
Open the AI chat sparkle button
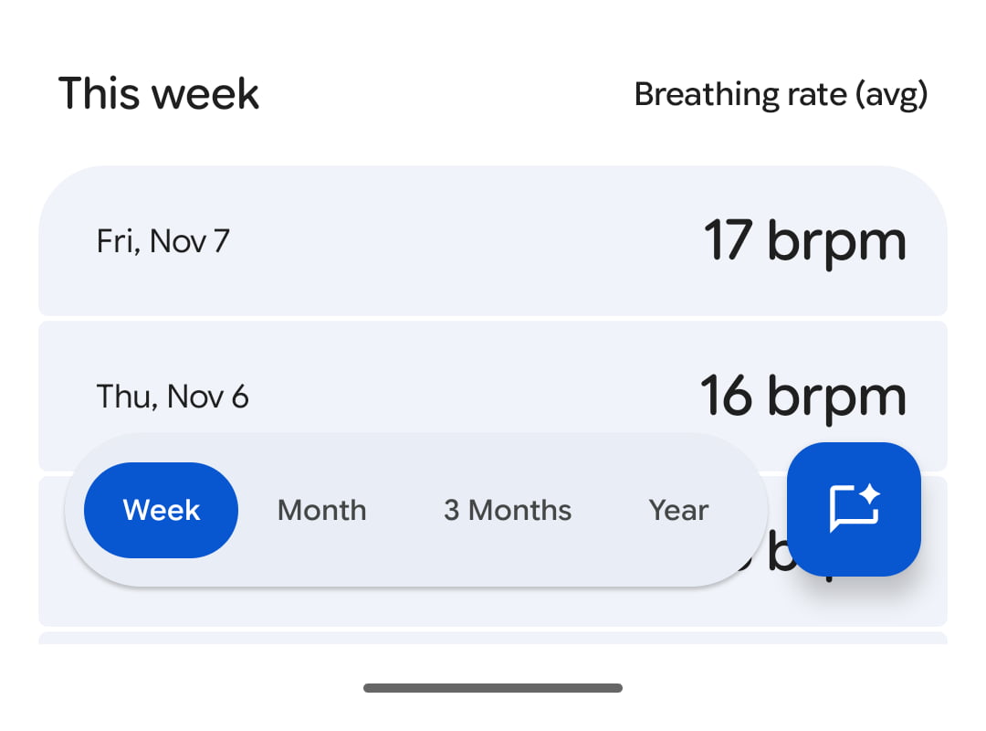854,509
